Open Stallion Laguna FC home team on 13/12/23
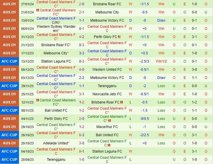The height and width of the screenshot is (164, 213). click(56, 61)
